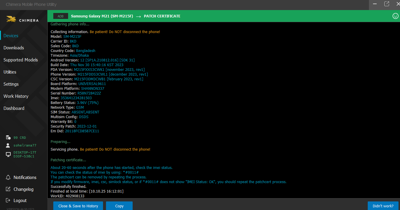Screen dimensions: 400x210
Task: Open the Settings page
Action: [11, 84]
